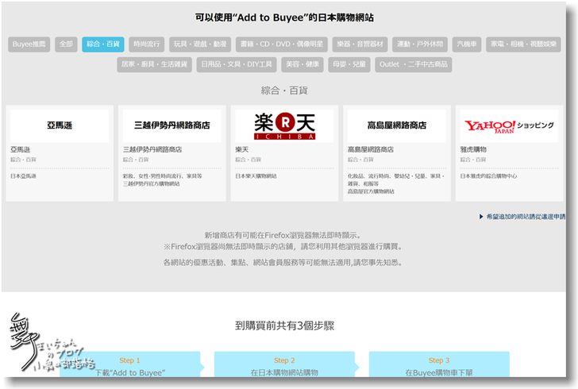Click the Rakuten Ichiba logo
Screen dimensions: 578x389
(x=284, y=125)
